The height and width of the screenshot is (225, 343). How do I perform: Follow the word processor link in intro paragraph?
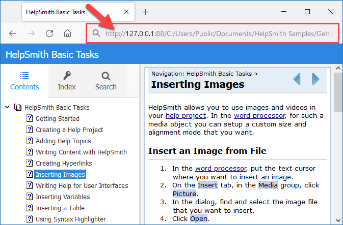tap(259, 116)
